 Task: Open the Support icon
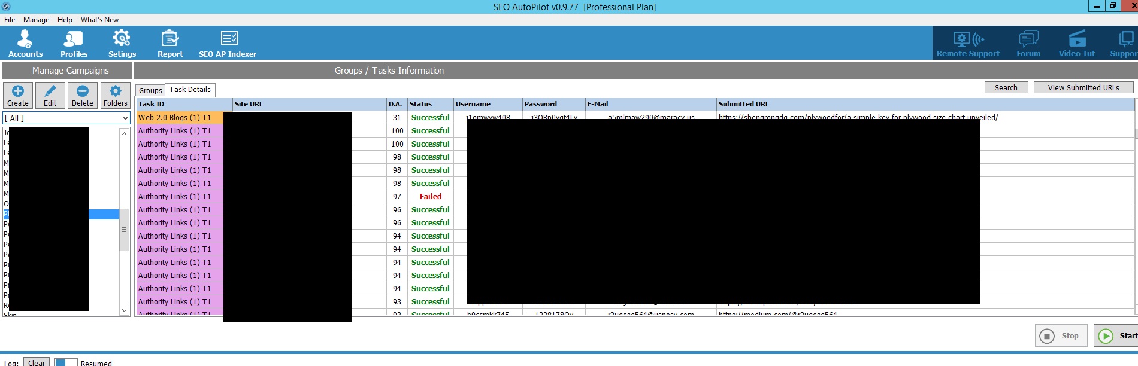pyautogui.click(x=1124, y=43)
